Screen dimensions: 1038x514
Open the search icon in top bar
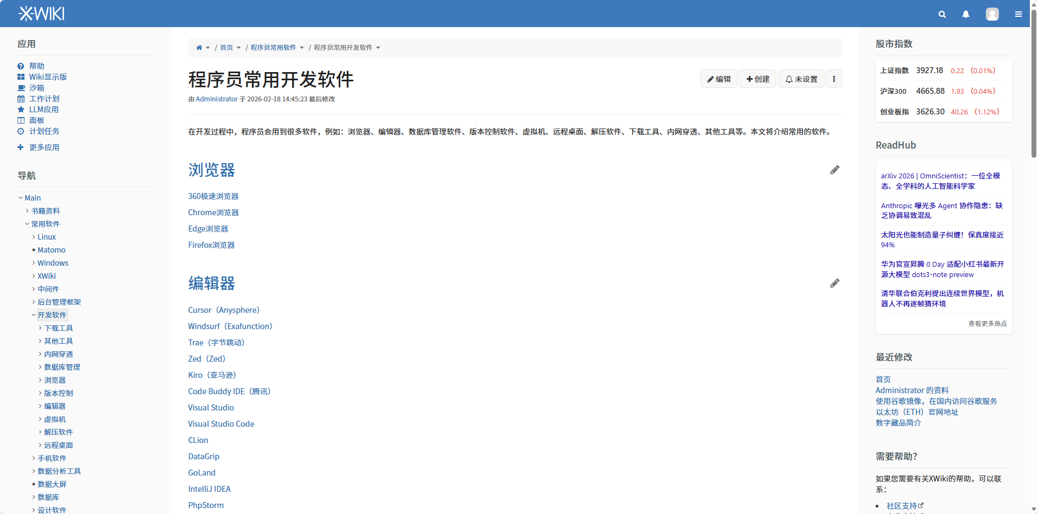942,14
